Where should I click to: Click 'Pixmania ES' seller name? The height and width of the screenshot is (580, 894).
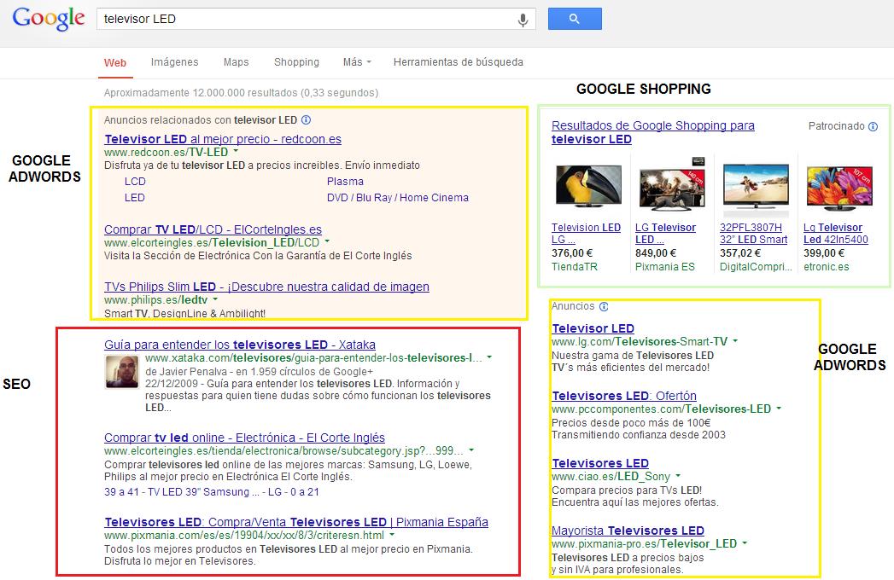(x=665, y=267)
